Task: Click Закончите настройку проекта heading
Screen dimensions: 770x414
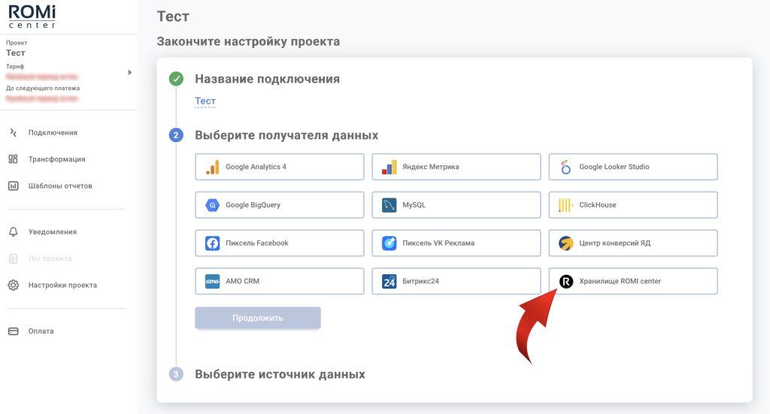Action: tap(248, 41)
